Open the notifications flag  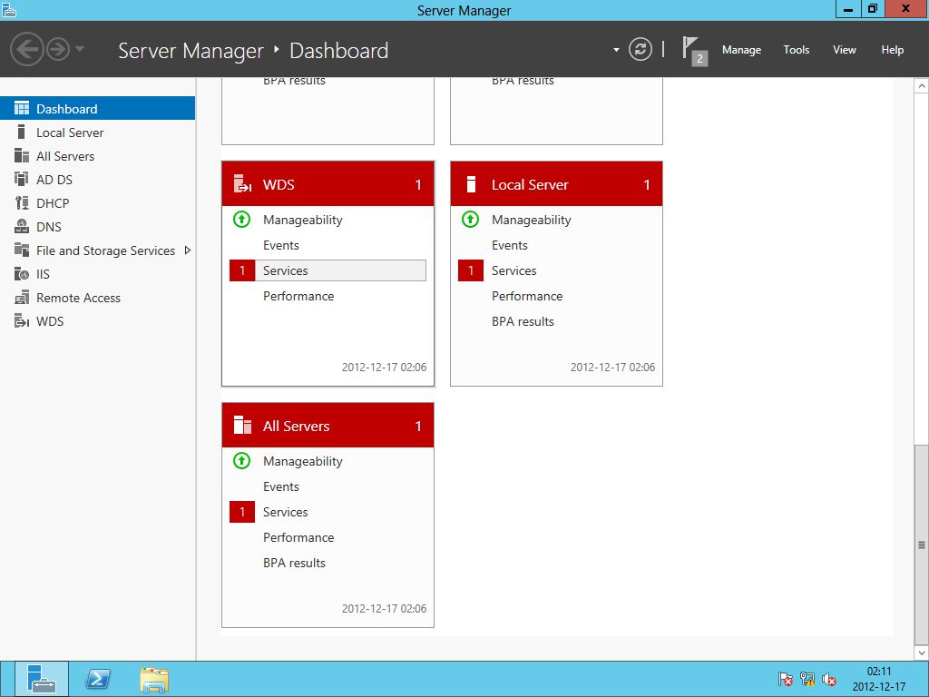pos(694,51)
